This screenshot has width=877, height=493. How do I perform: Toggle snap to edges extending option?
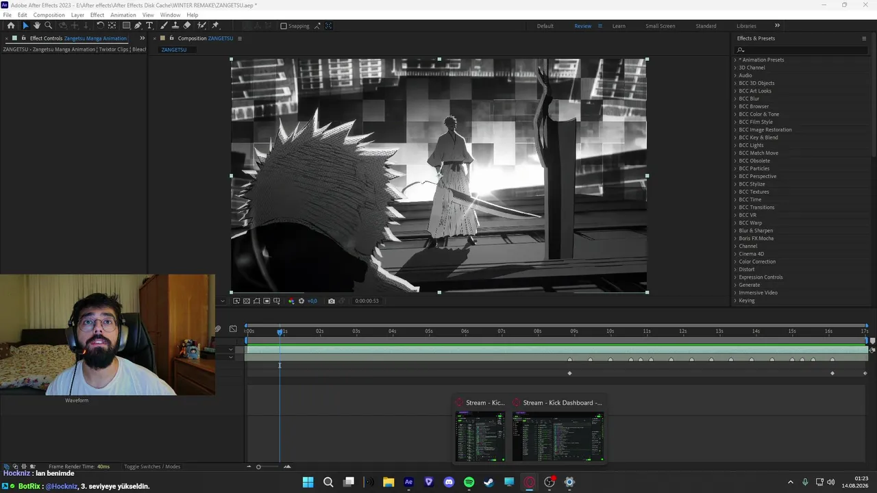tap(318, 26)
